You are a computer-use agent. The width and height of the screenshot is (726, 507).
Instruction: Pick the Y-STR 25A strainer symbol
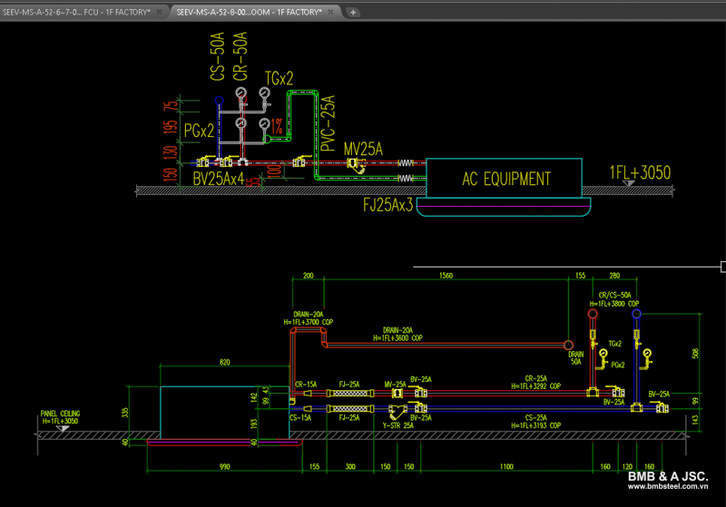(396, 410)
